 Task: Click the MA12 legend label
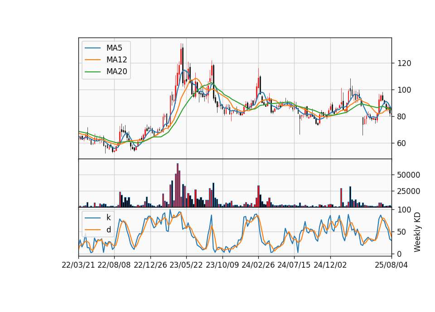[116, 60]
